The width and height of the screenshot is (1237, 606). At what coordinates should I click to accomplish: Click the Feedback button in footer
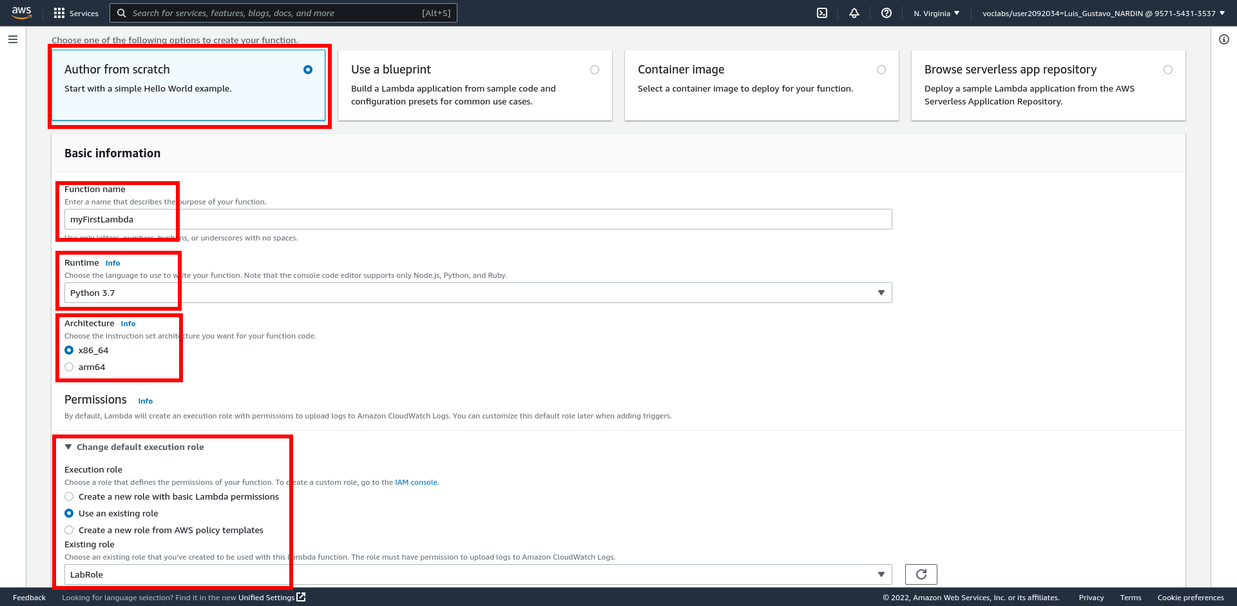click(x=29, y=598)
